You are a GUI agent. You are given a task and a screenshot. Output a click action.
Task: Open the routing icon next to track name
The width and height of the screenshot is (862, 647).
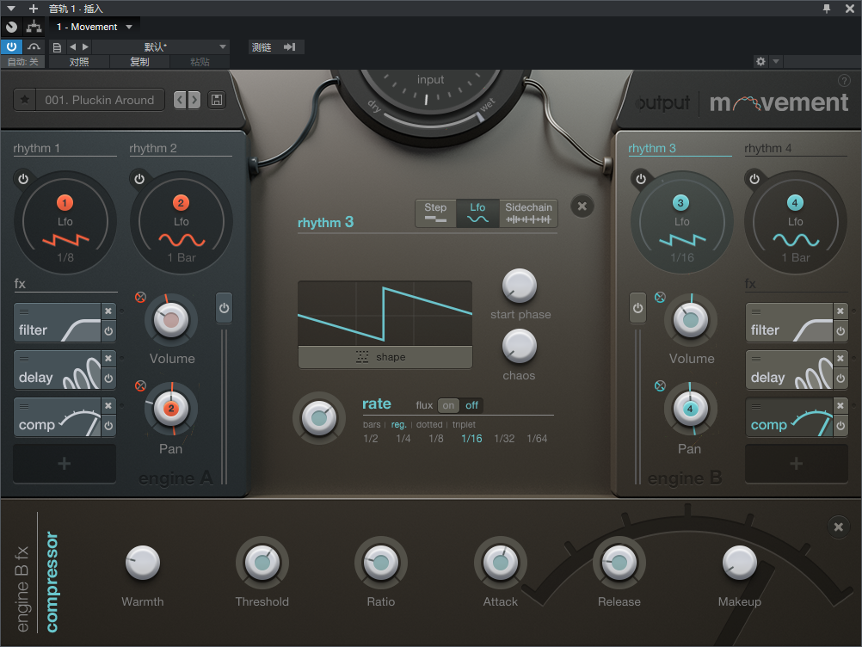34,27
